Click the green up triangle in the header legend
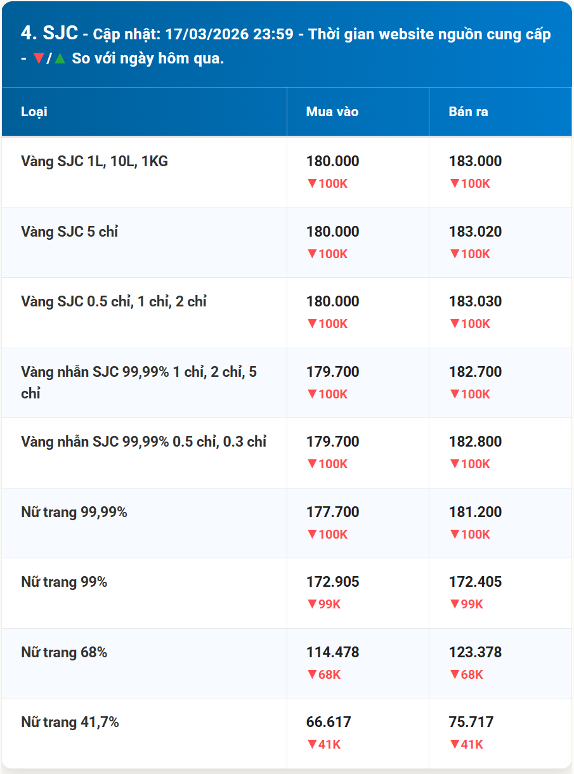574x774 pixels. click(x=60, y=58)
